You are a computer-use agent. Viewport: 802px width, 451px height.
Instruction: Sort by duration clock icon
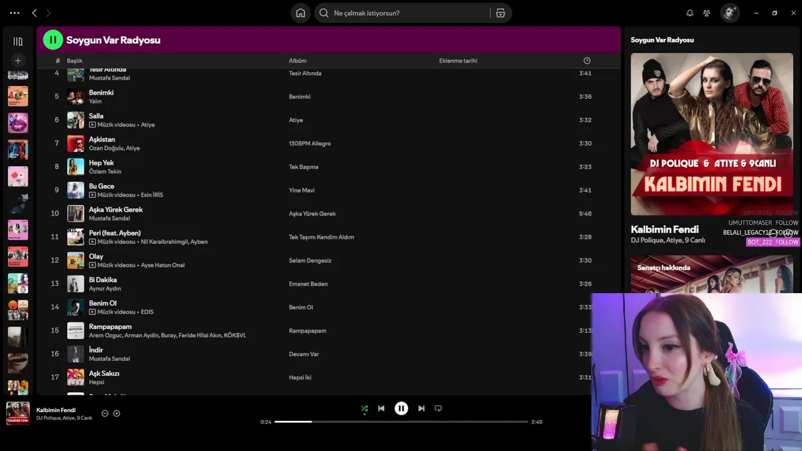587,61
